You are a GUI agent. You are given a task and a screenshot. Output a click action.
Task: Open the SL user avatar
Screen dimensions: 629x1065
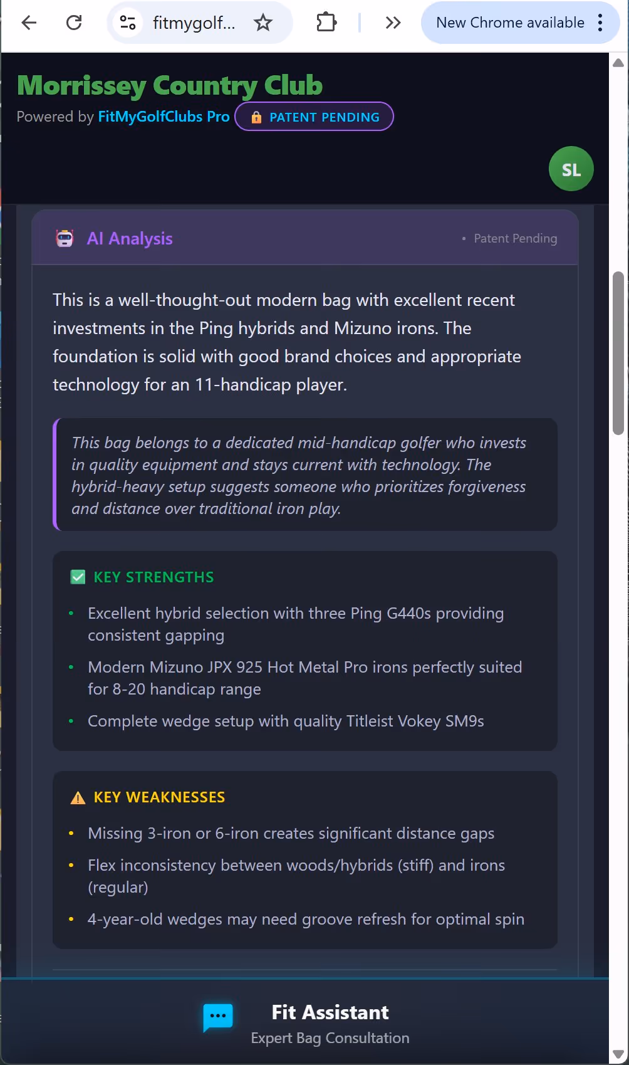coord(571,168)
